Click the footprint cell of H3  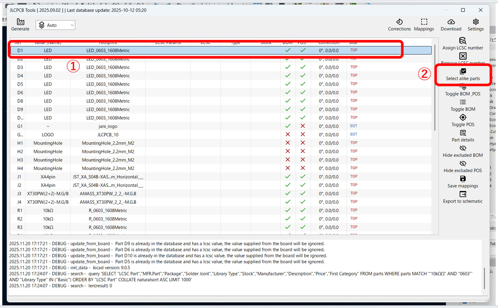[108, 160]
